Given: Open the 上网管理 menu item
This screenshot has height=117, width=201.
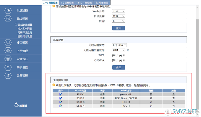Looking at the screenshot, I should pyautogui.click(x=22, y=51).
